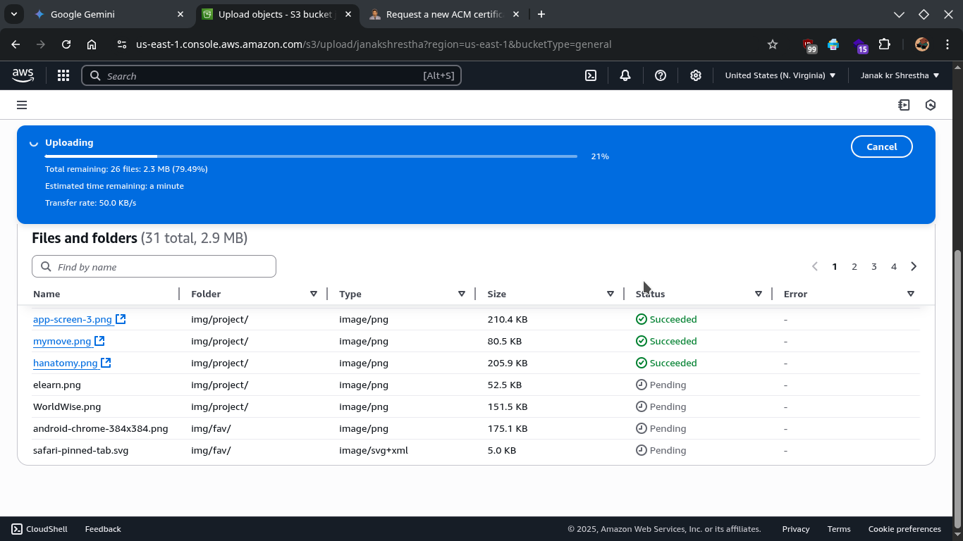This screenshot has width=963, height=541.
Task: Open the notifications bell
Action: [625, 75]
